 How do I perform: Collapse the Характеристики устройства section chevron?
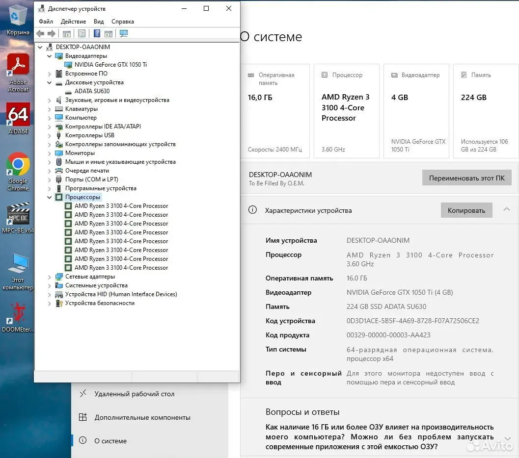coord(506,209)
